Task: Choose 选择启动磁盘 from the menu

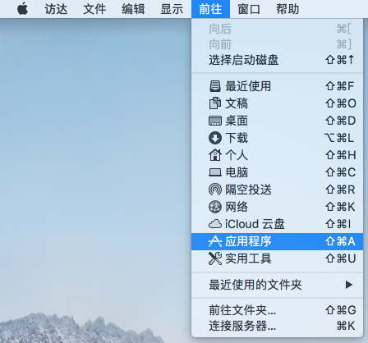Action: (x=277, y=60)
